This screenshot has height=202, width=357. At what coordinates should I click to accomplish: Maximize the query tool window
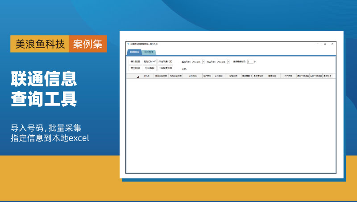(x=325, y=44)
